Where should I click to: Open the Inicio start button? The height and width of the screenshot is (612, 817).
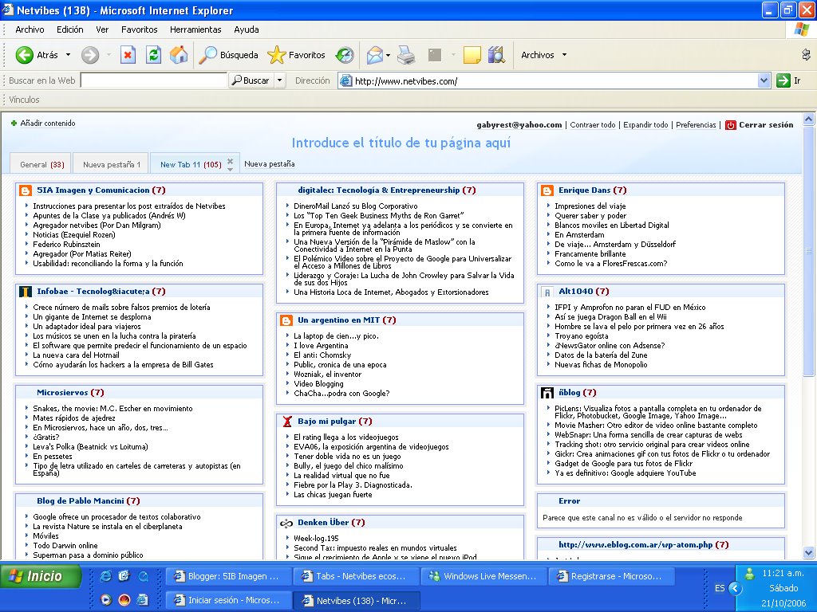[41, 576]
